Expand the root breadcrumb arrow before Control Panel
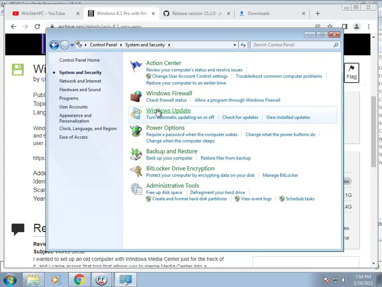 pyautogui.click(x=86, y=45)
